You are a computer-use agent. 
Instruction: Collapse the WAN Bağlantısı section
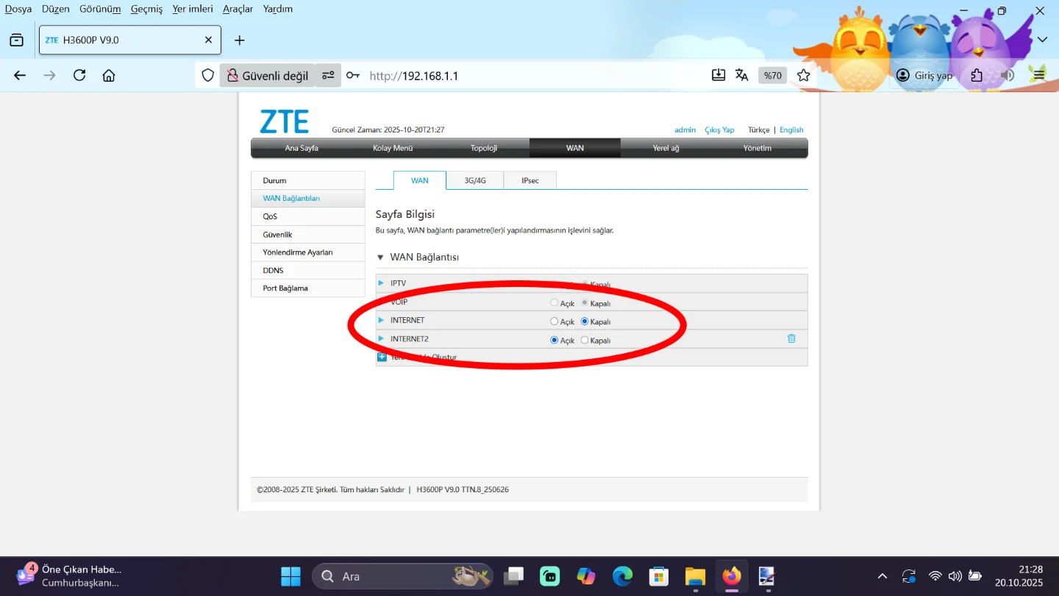point(380,258)
